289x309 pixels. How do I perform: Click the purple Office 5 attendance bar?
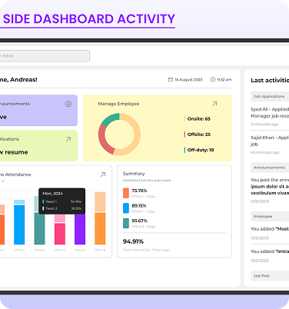80,229
